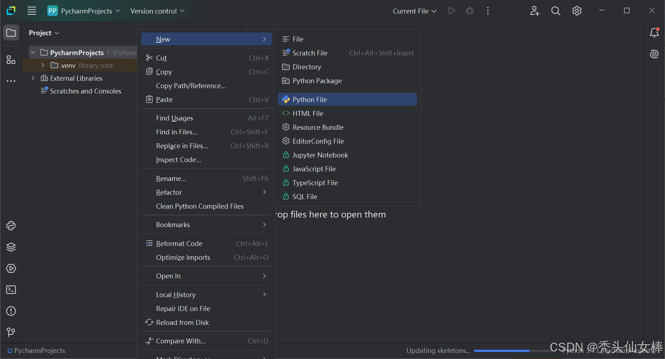Create new Directory from submenu
Image resolution: width=665 pixels, height=359 pixels.
point(347,67)
